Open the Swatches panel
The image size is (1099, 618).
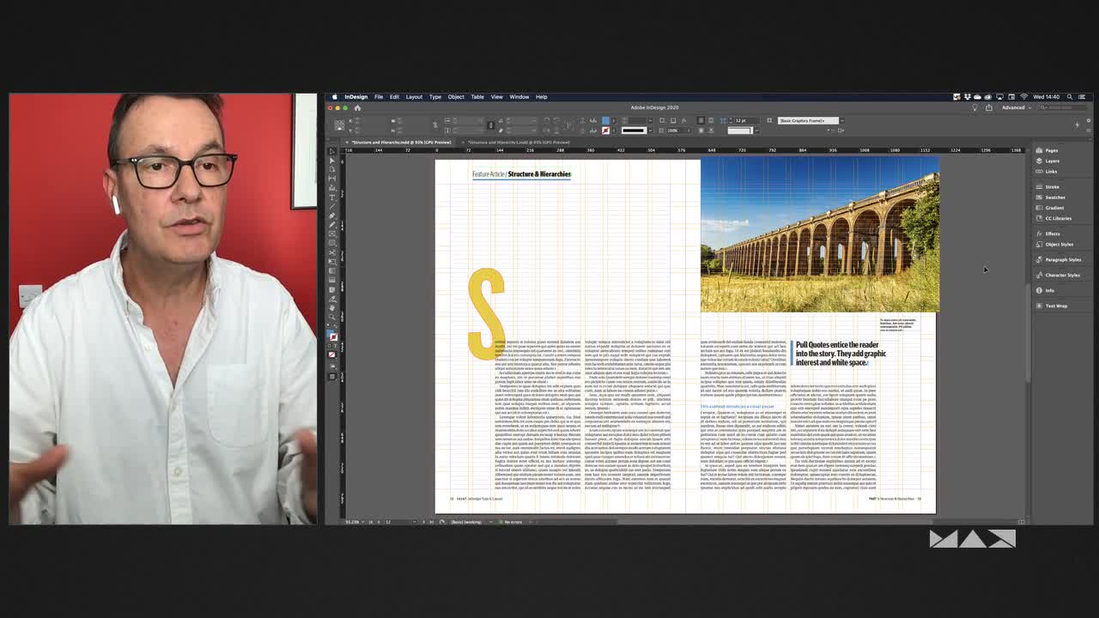click(1054, 197)
